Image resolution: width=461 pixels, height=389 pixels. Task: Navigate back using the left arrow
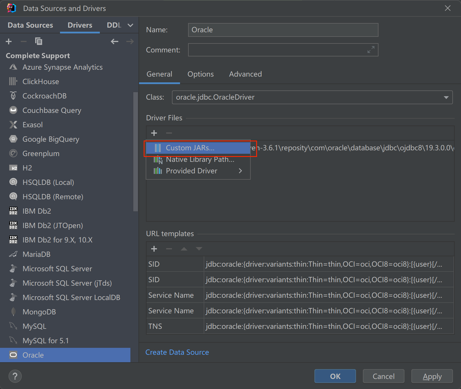115,41
